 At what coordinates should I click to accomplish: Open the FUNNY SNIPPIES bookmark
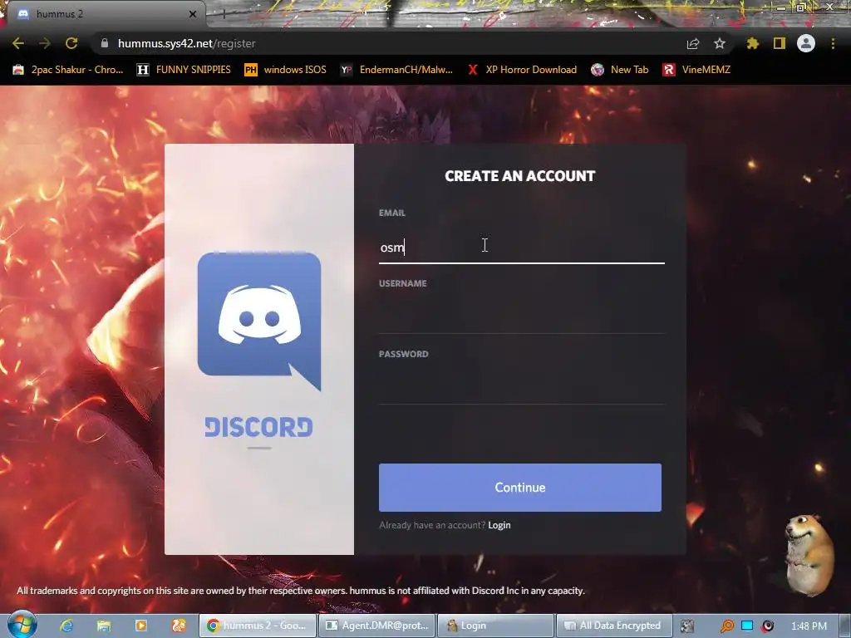point(184,70)
